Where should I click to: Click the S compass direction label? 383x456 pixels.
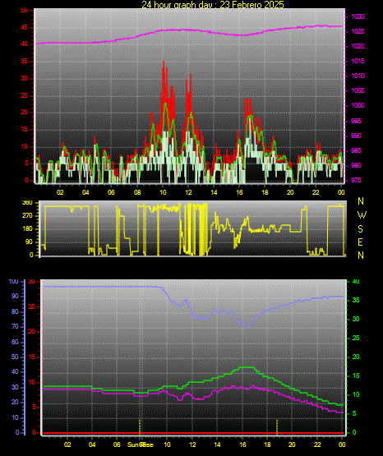pyautogui.click(x=360, y=229)
